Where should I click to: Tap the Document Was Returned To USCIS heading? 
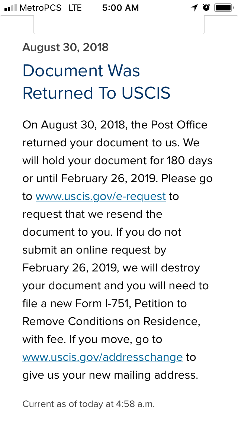click(x=96, y=82)
